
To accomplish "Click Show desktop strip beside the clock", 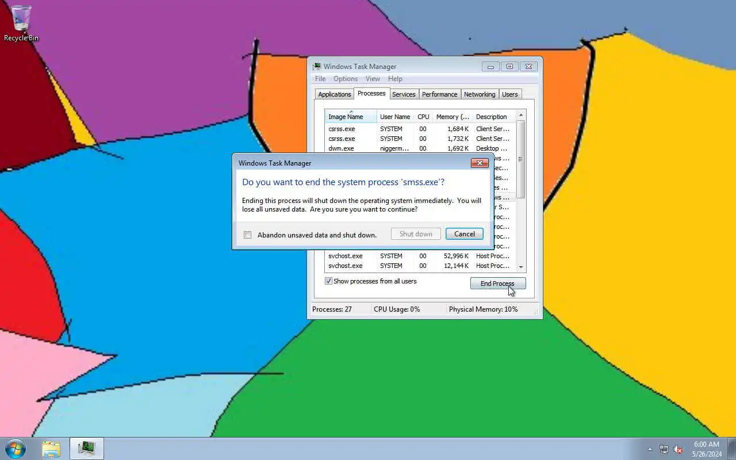I will coord(731,448).
